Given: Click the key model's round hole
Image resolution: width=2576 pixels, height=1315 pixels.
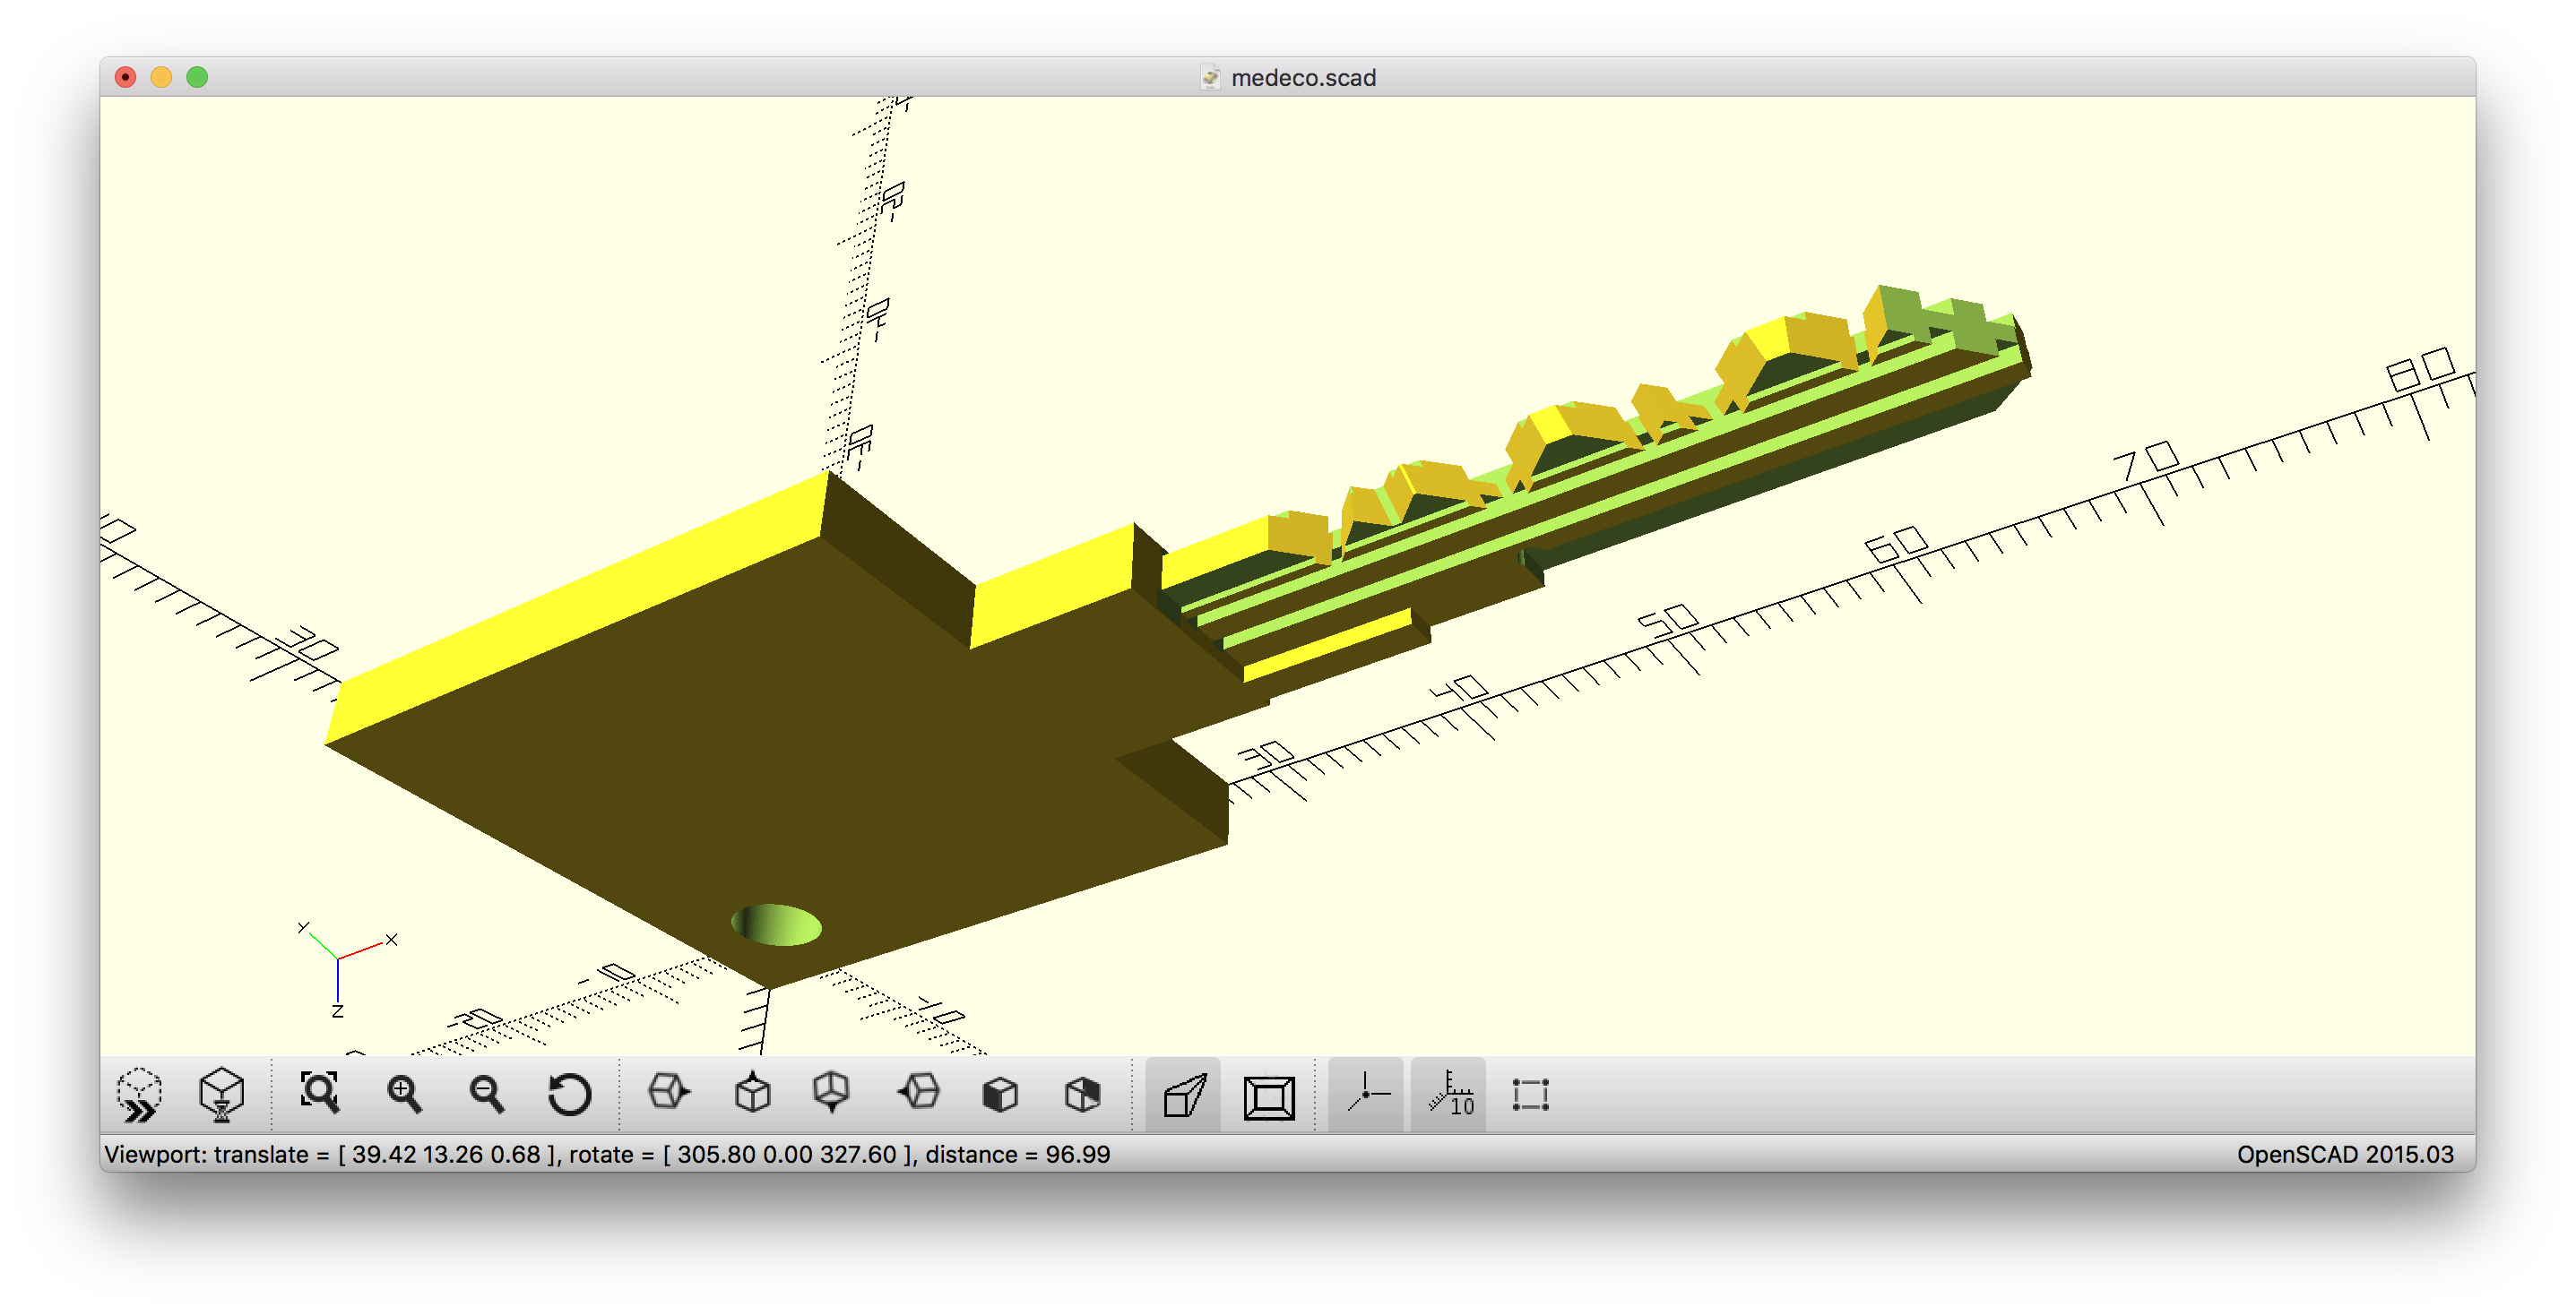Looking at the screenshot, I should (777, 925).
